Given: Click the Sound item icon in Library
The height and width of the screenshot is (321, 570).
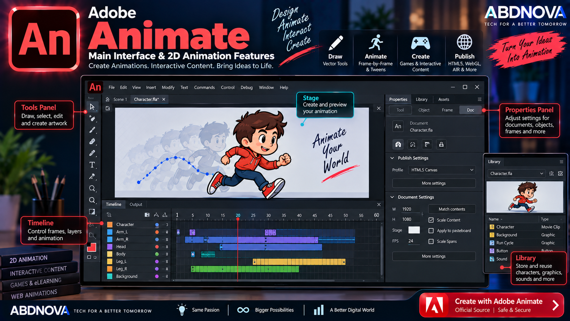Looking at the screenshot, I should click(x=492, y=259).
